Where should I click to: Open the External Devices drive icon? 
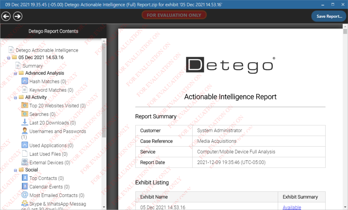point(24,162)
